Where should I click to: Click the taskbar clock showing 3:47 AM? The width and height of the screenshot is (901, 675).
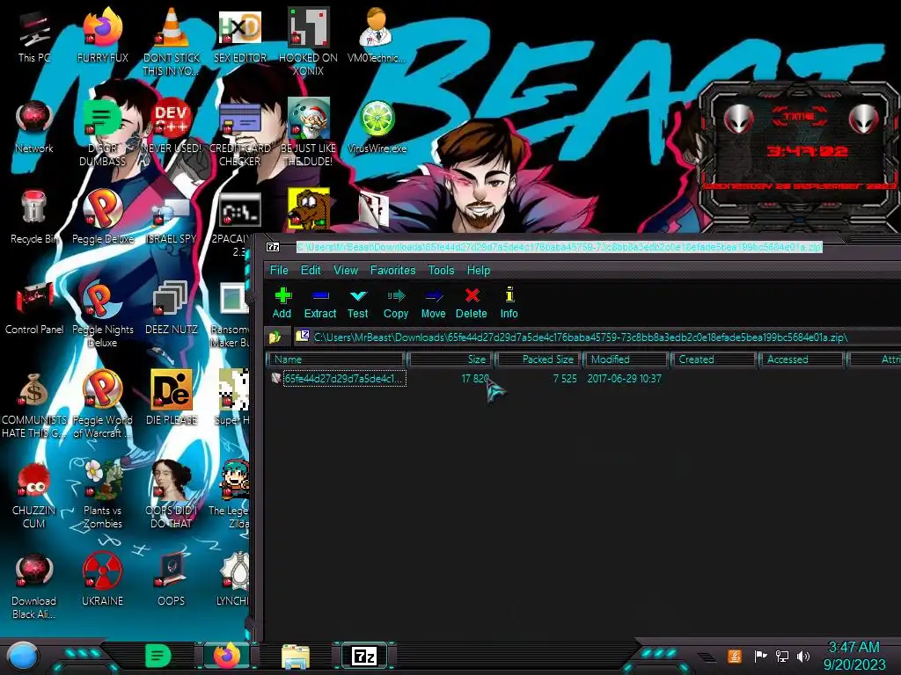(x=854, y=656)
